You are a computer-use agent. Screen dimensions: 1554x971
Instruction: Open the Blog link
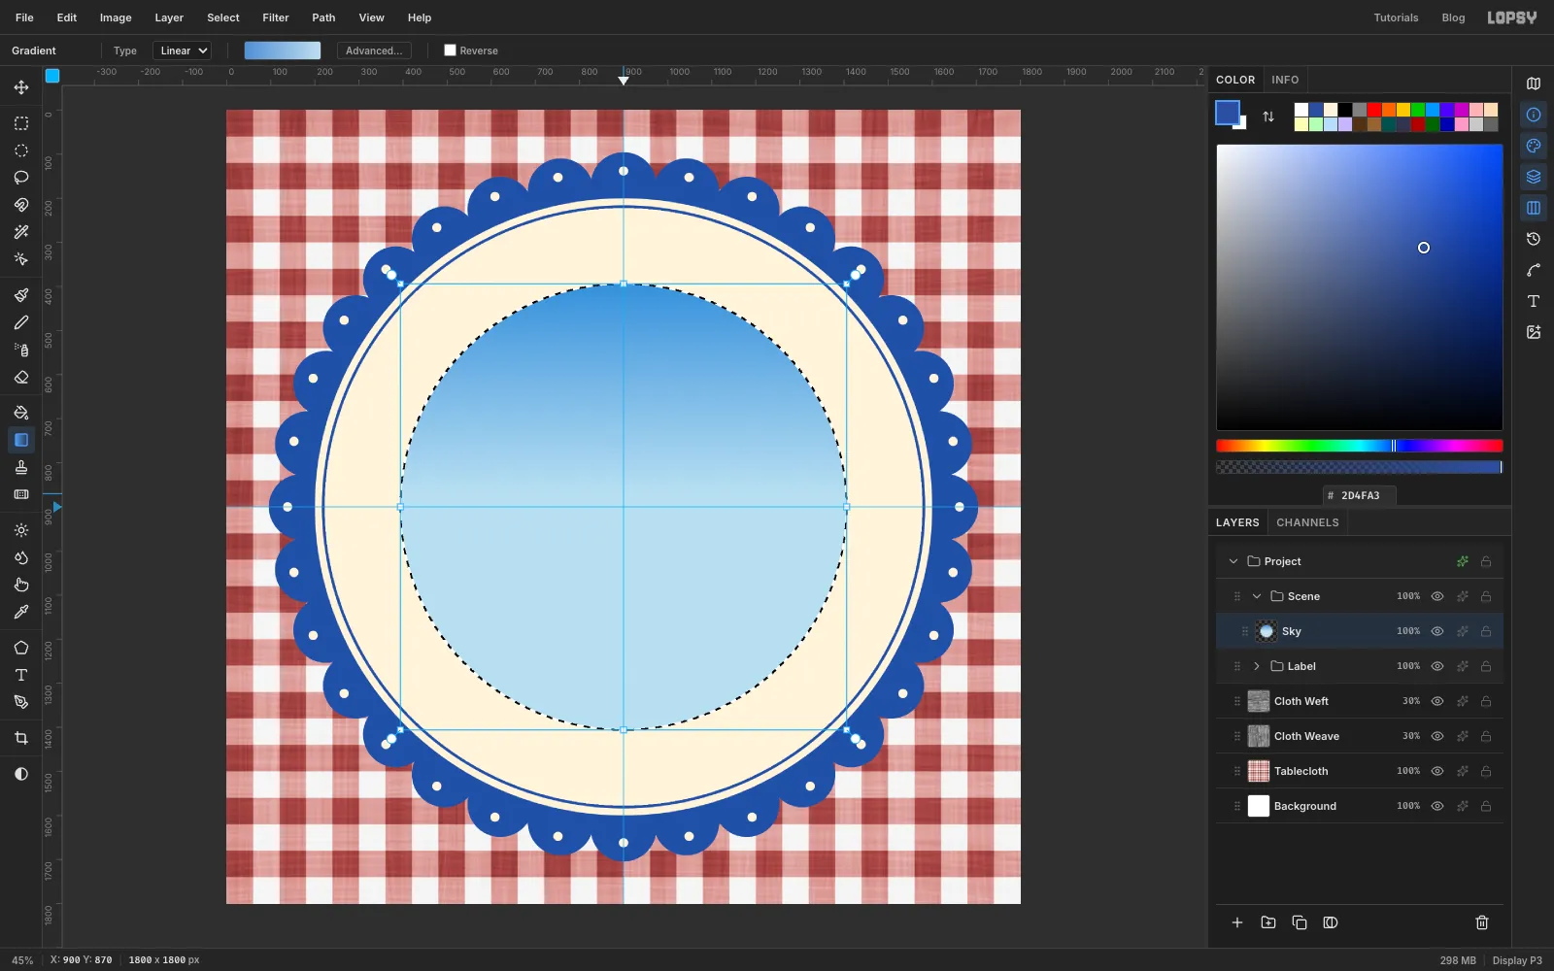(x=1453, y=17)
